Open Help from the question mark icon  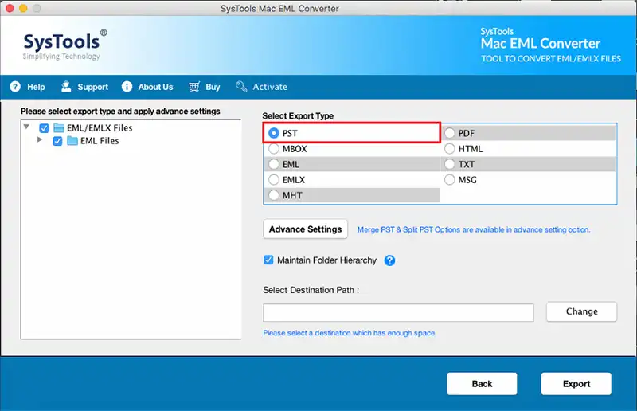tap(15, 87)
